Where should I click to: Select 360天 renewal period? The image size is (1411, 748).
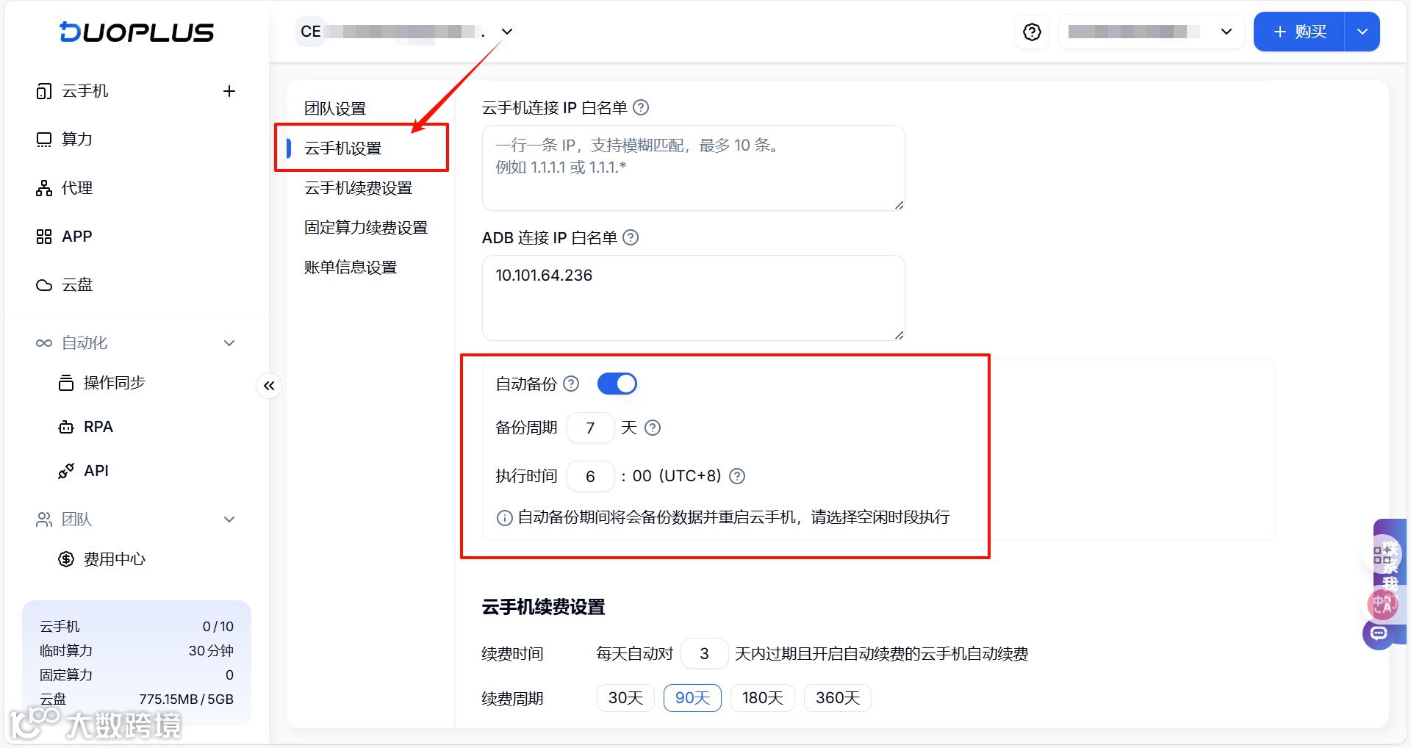click(x=838, y=698)
